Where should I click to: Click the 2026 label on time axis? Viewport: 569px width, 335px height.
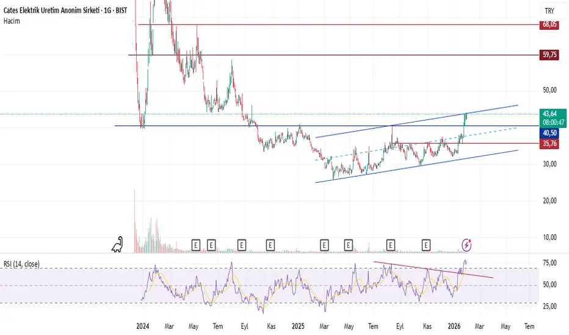tap(454, 326)
